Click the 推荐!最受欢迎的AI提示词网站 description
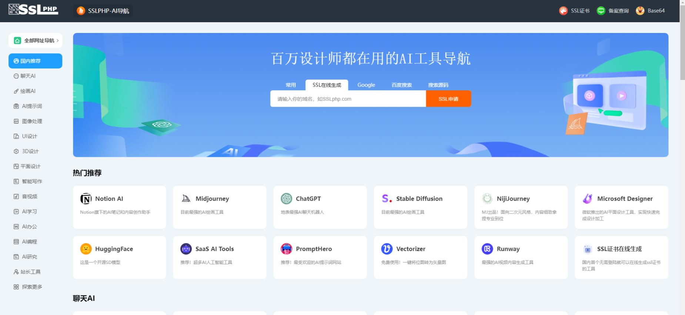The height and width of the screenshot is (315, 685). [x=311, y=262]
